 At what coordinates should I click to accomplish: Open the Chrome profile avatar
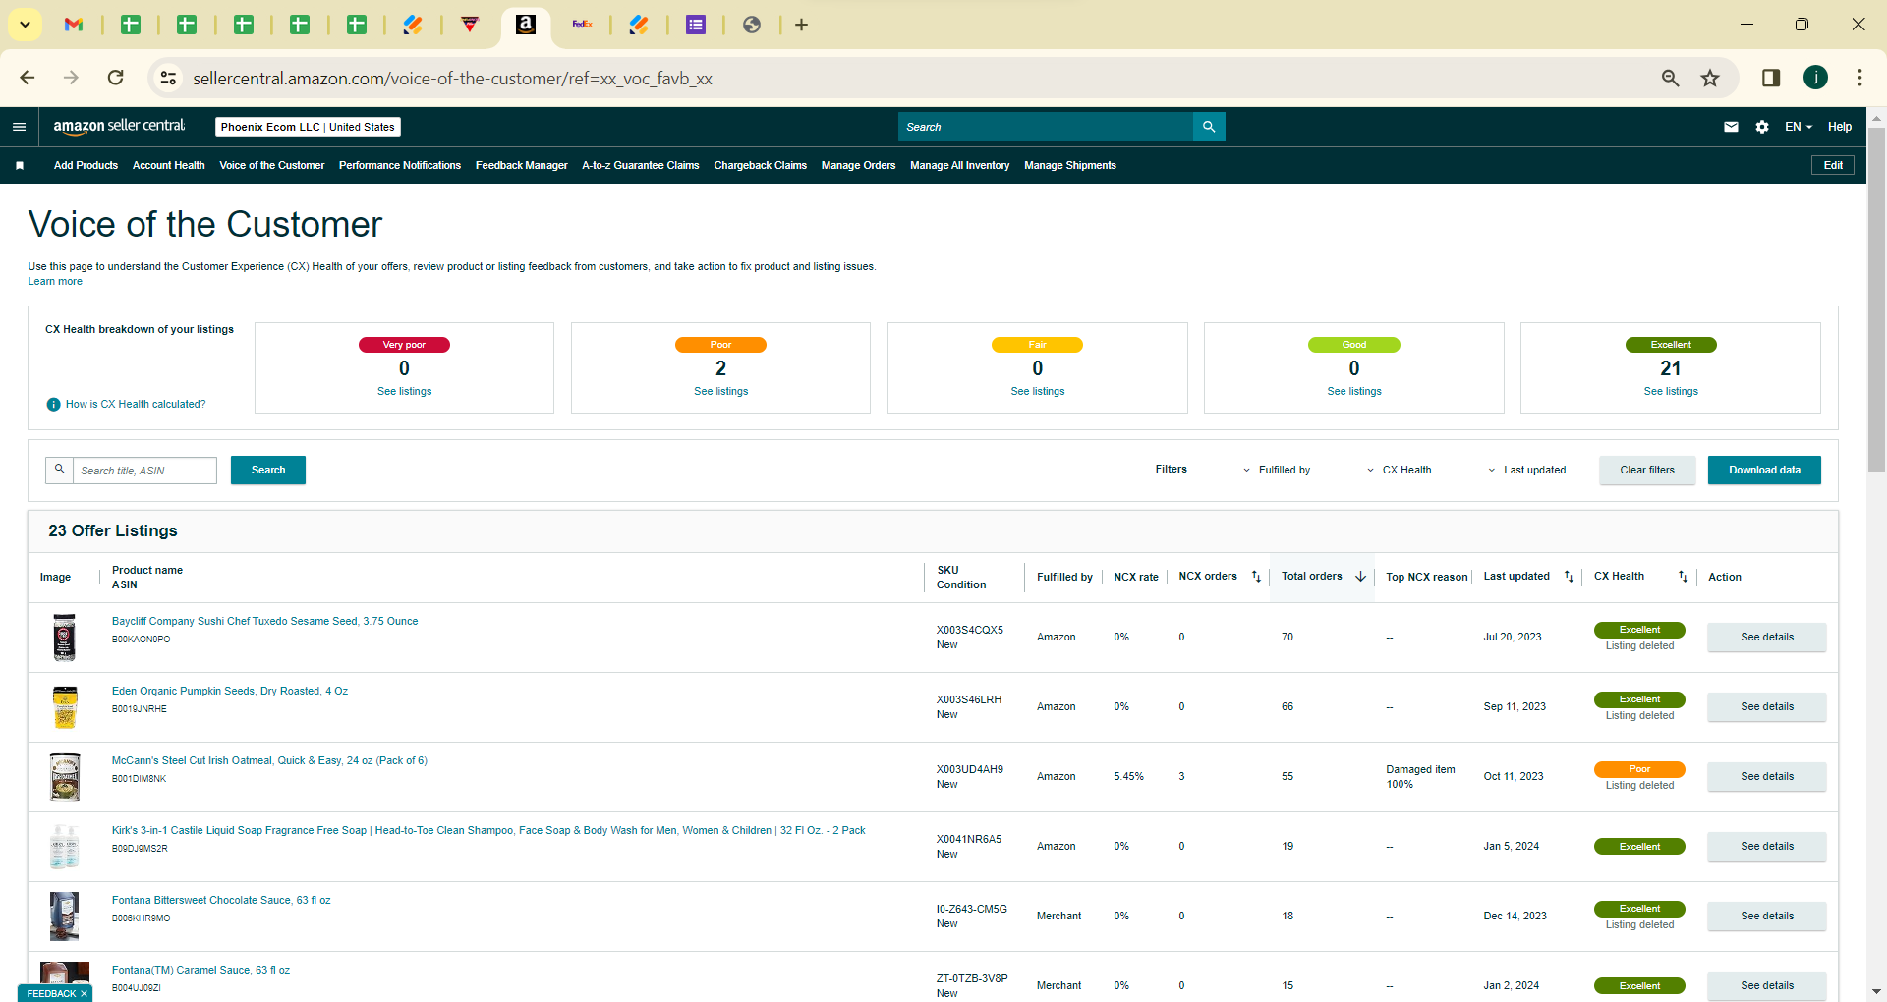tap(1815, 78)
